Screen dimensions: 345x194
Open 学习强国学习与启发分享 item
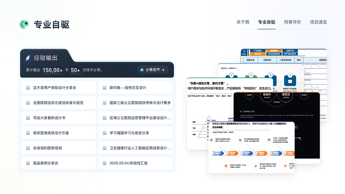pos(135,133)
